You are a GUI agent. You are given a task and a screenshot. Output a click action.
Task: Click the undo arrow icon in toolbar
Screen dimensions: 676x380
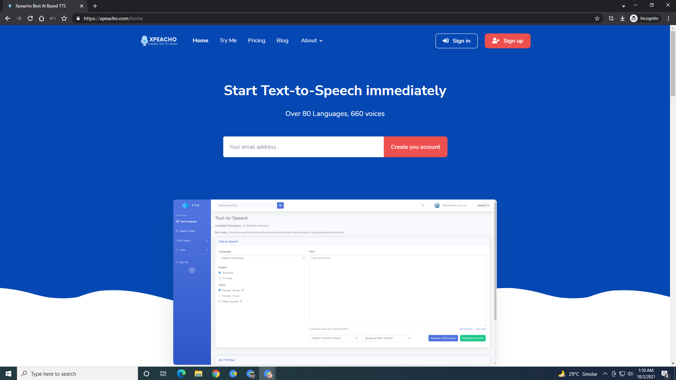53,18
